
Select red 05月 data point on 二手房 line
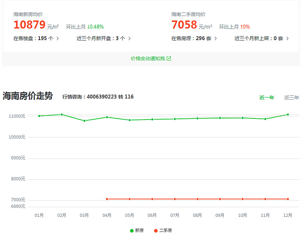[x=130, y=199]
